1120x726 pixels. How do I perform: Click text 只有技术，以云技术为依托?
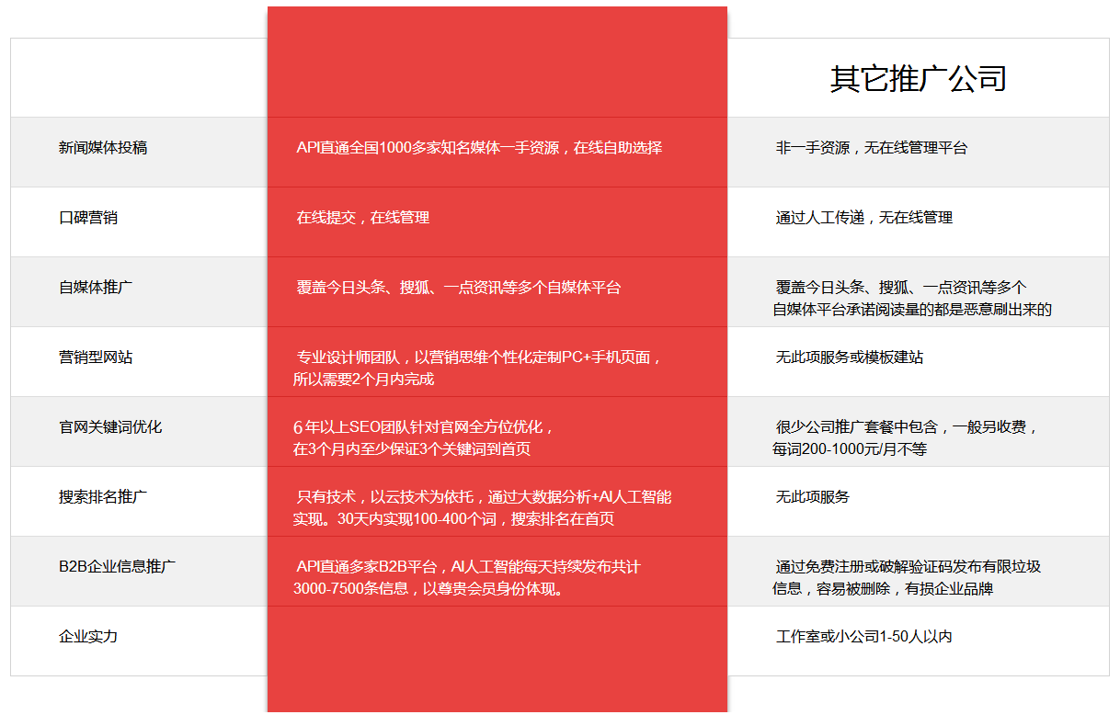click(385, 497)
